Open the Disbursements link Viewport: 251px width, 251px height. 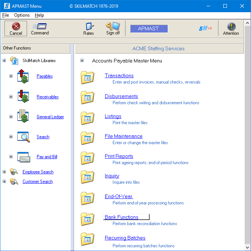[121, 96]
